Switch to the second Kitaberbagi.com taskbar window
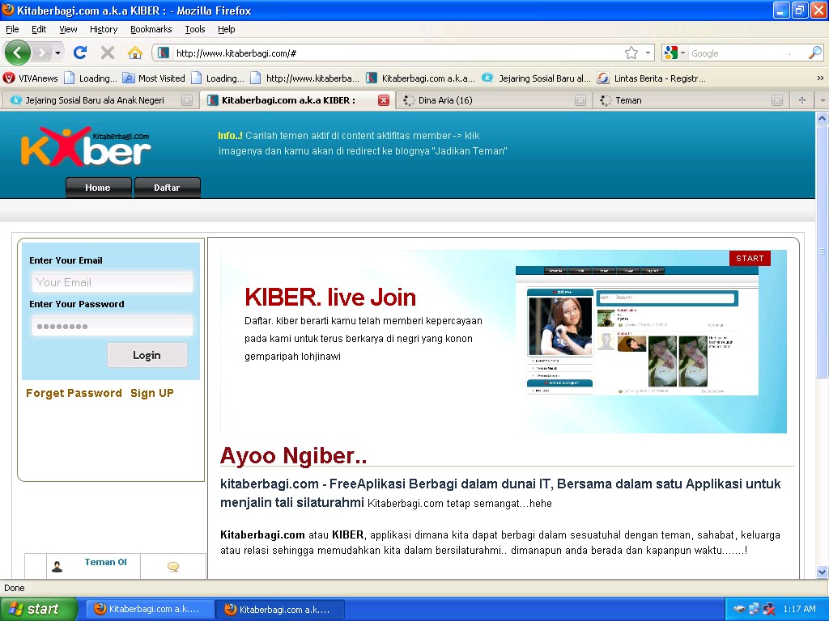This screenshot has width=829, height=621. click(281, 609)
